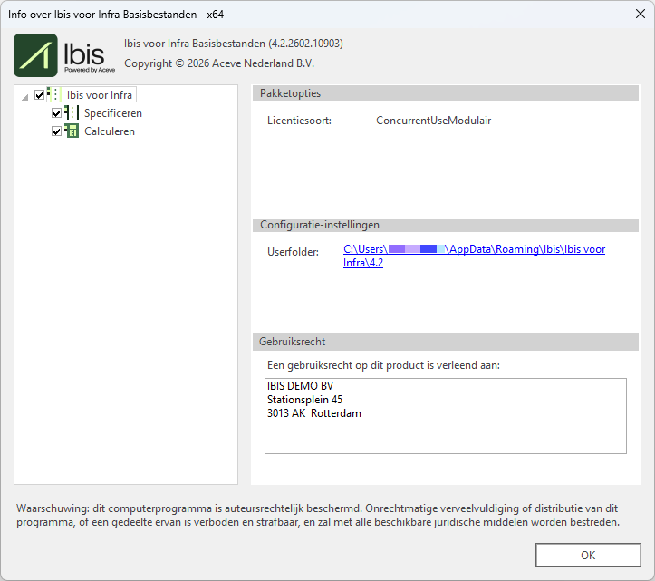
Task: Uncheck the Specificeren checkbox
Action: [x=57, y=113]
